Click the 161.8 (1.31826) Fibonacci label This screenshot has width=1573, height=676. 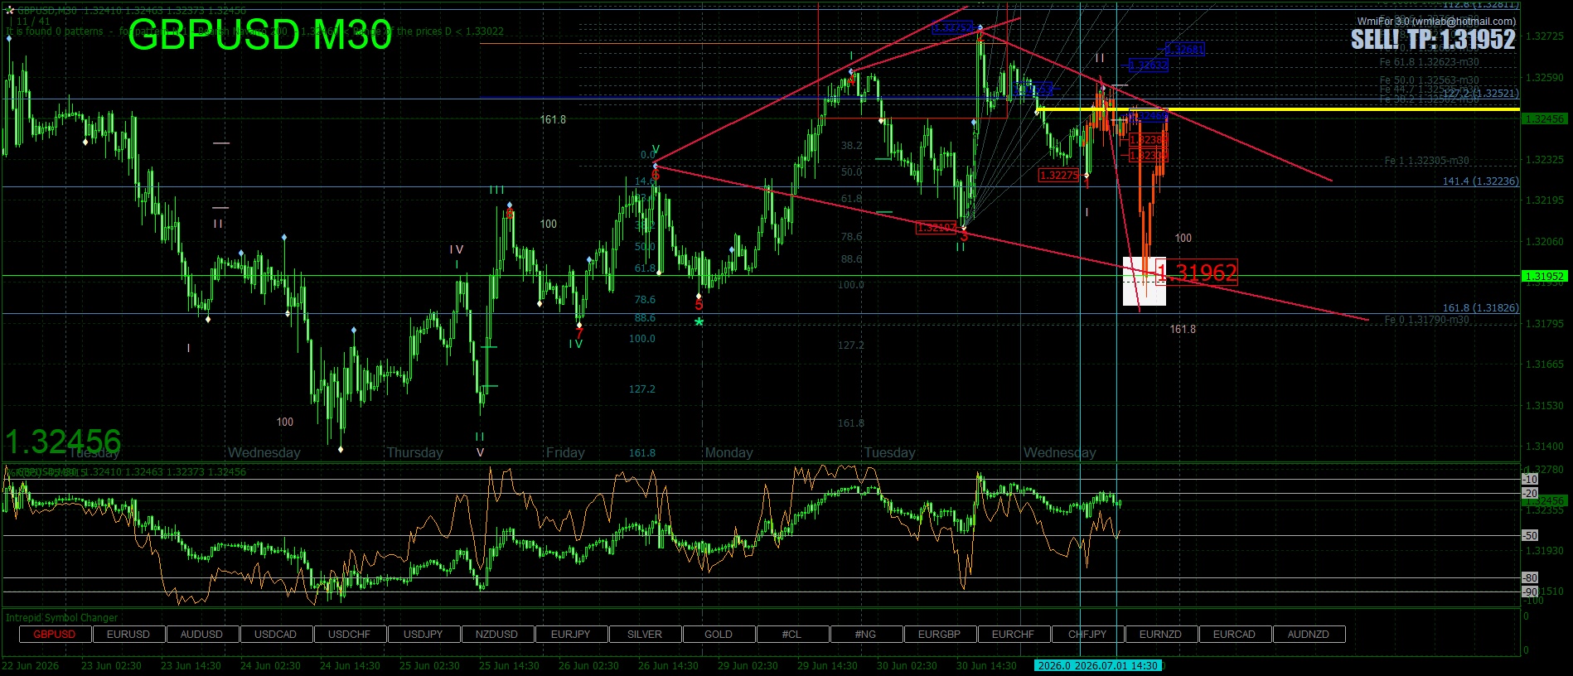coord(1480,307)
